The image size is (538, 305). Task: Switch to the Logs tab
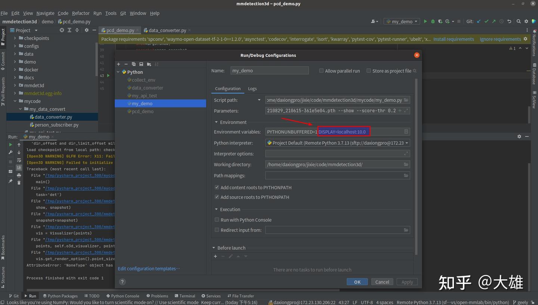pos(252,88)
